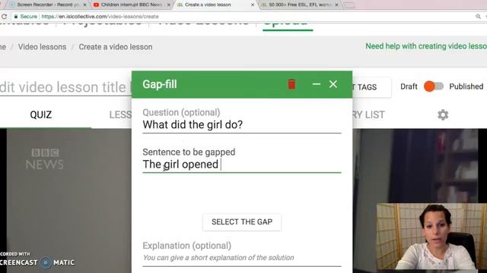This screenshot has height=273, width=487.
Task: Switch to the QUIZ tab
Action: tap(40, 115)
